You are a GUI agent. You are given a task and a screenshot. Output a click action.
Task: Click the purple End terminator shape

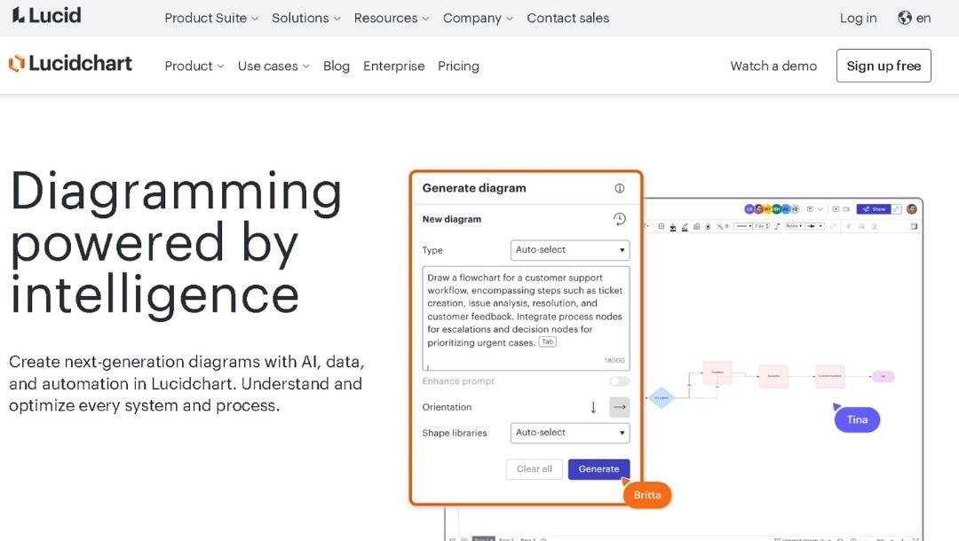click(x=884, y=376)
